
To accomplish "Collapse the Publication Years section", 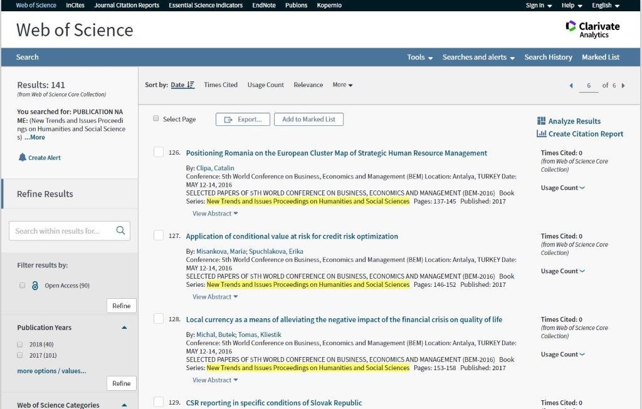I will (124, 328).
